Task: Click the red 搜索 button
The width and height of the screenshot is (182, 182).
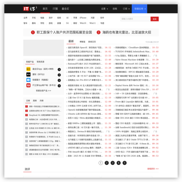Action: (155, 19)
